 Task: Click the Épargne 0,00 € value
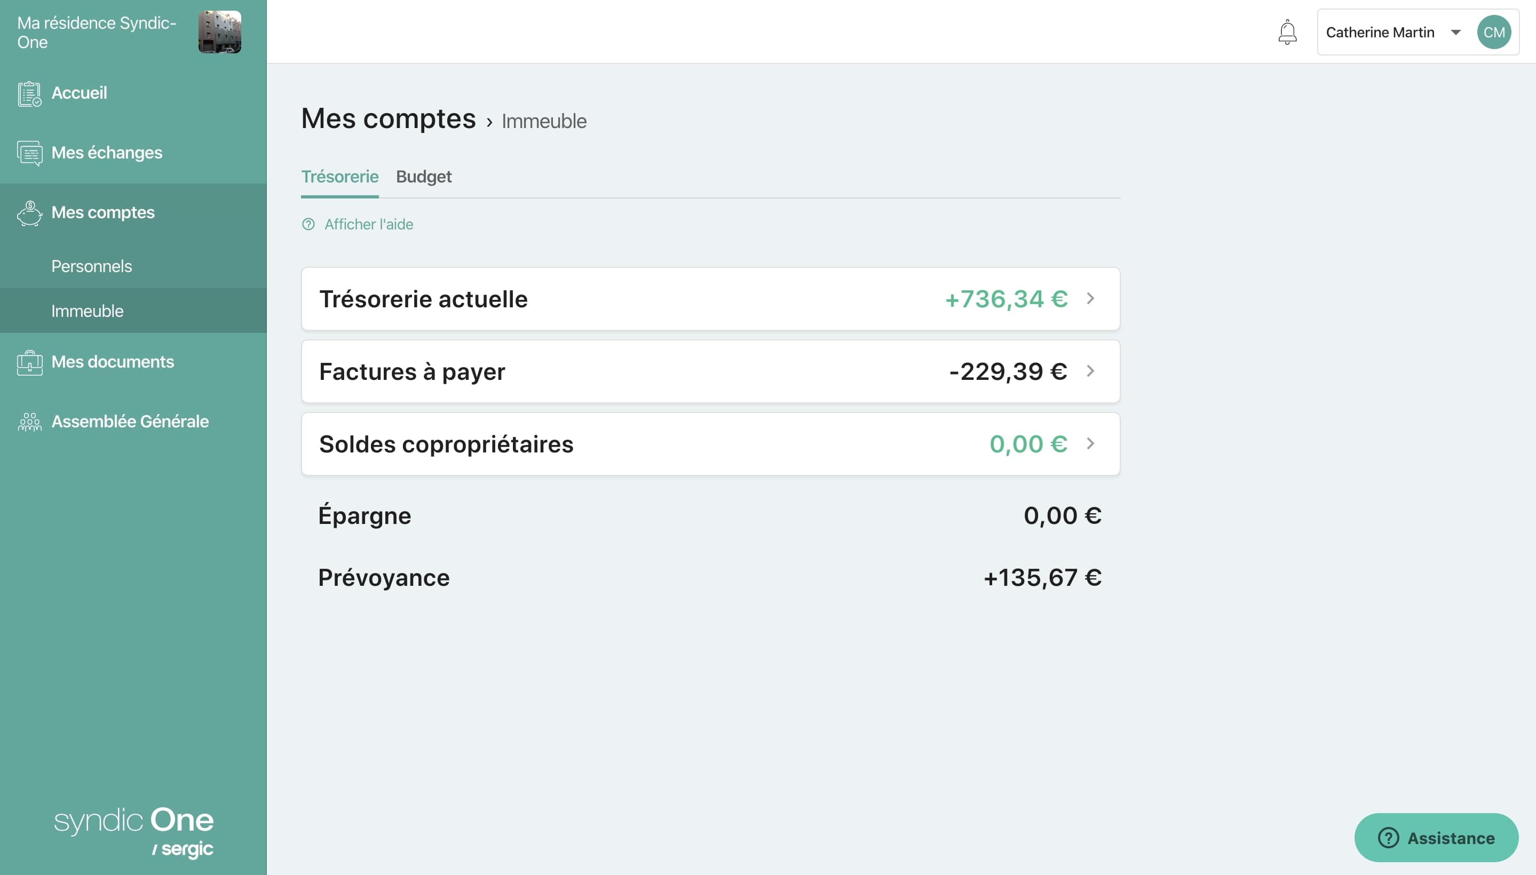(1062, 515)
